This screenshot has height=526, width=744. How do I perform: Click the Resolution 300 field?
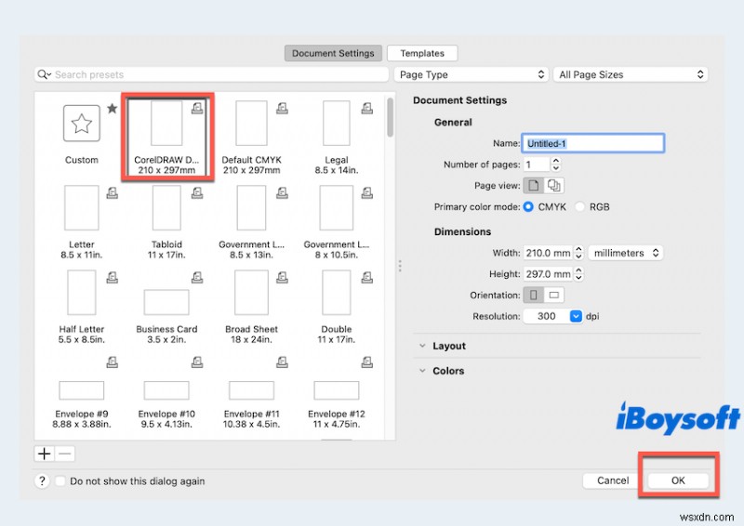click(546, 316)
